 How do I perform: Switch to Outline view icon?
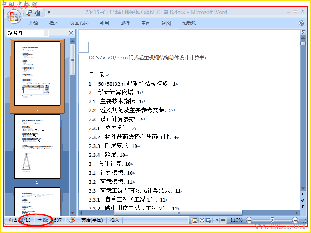click(x=216, y=220)
